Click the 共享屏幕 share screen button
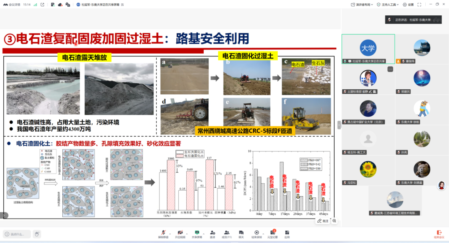 (197, 234)
